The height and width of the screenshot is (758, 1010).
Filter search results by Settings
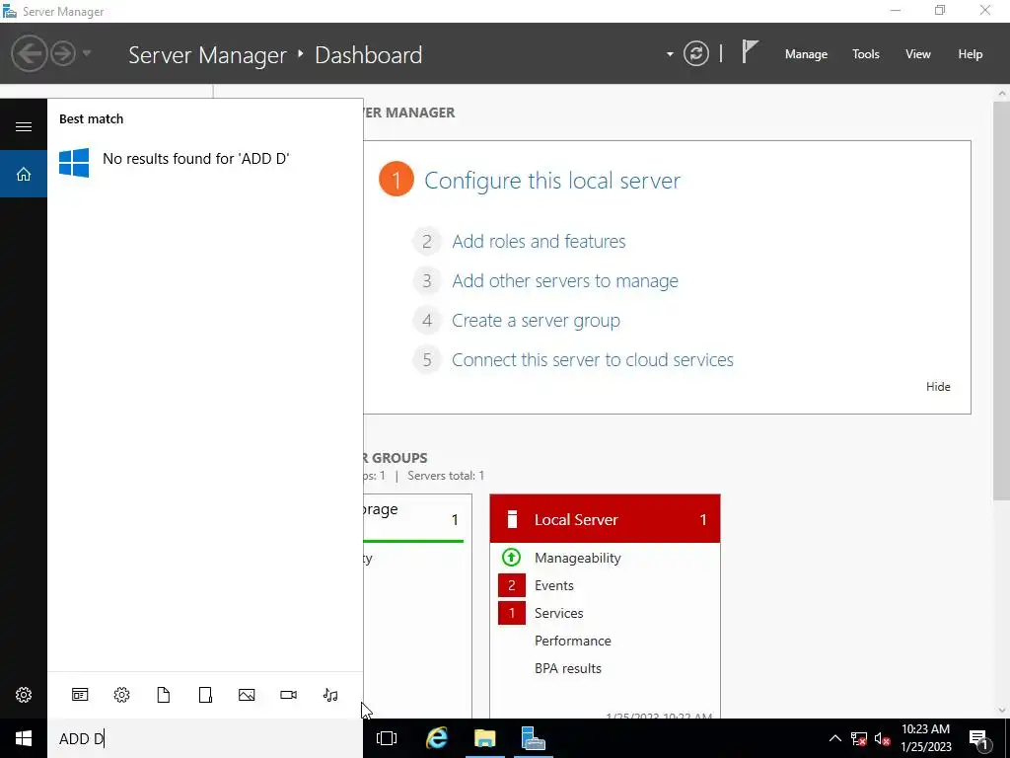pyautogui.click(x=121, y=695)
